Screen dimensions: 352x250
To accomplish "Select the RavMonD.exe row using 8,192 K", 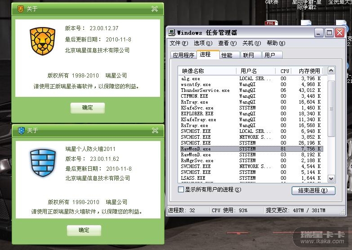I will click(251, 155).
